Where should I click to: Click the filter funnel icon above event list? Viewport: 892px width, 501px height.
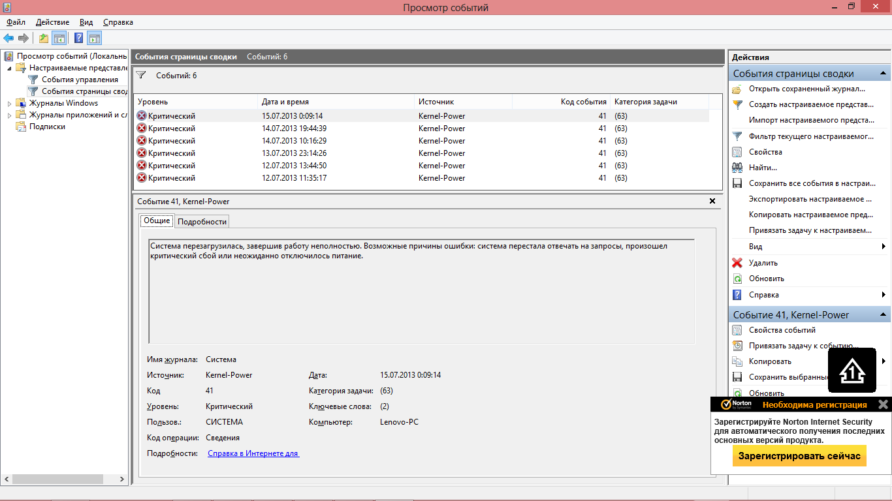coord(141,76)
